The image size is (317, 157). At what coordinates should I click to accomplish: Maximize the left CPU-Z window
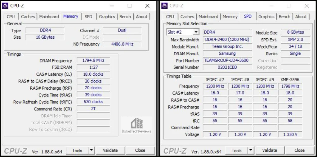130,6
